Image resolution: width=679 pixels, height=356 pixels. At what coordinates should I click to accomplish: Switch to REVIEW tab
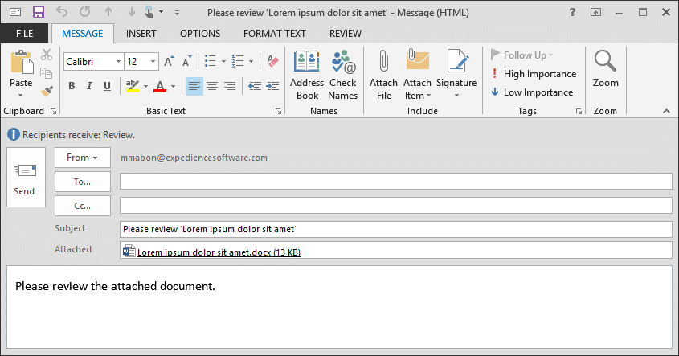(x=346, y=33)
